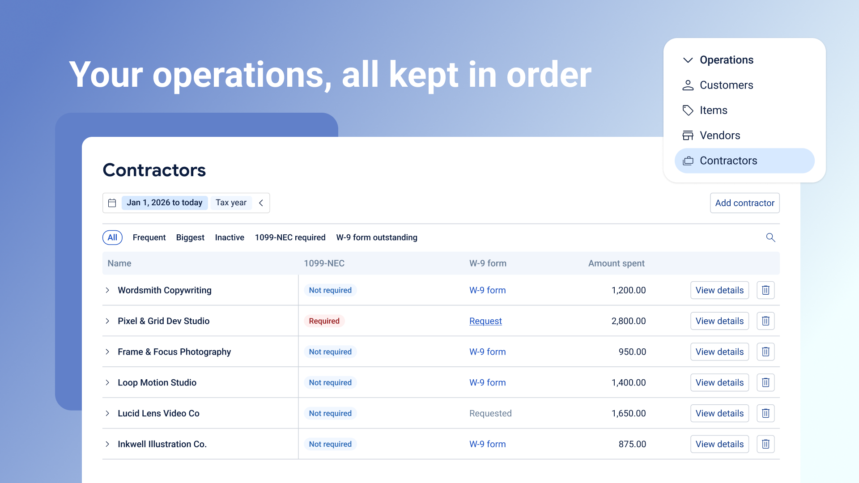Click trash icon for Pixel & Grid Dev Studio
The image size is (859, 483).
pos(765,321)
